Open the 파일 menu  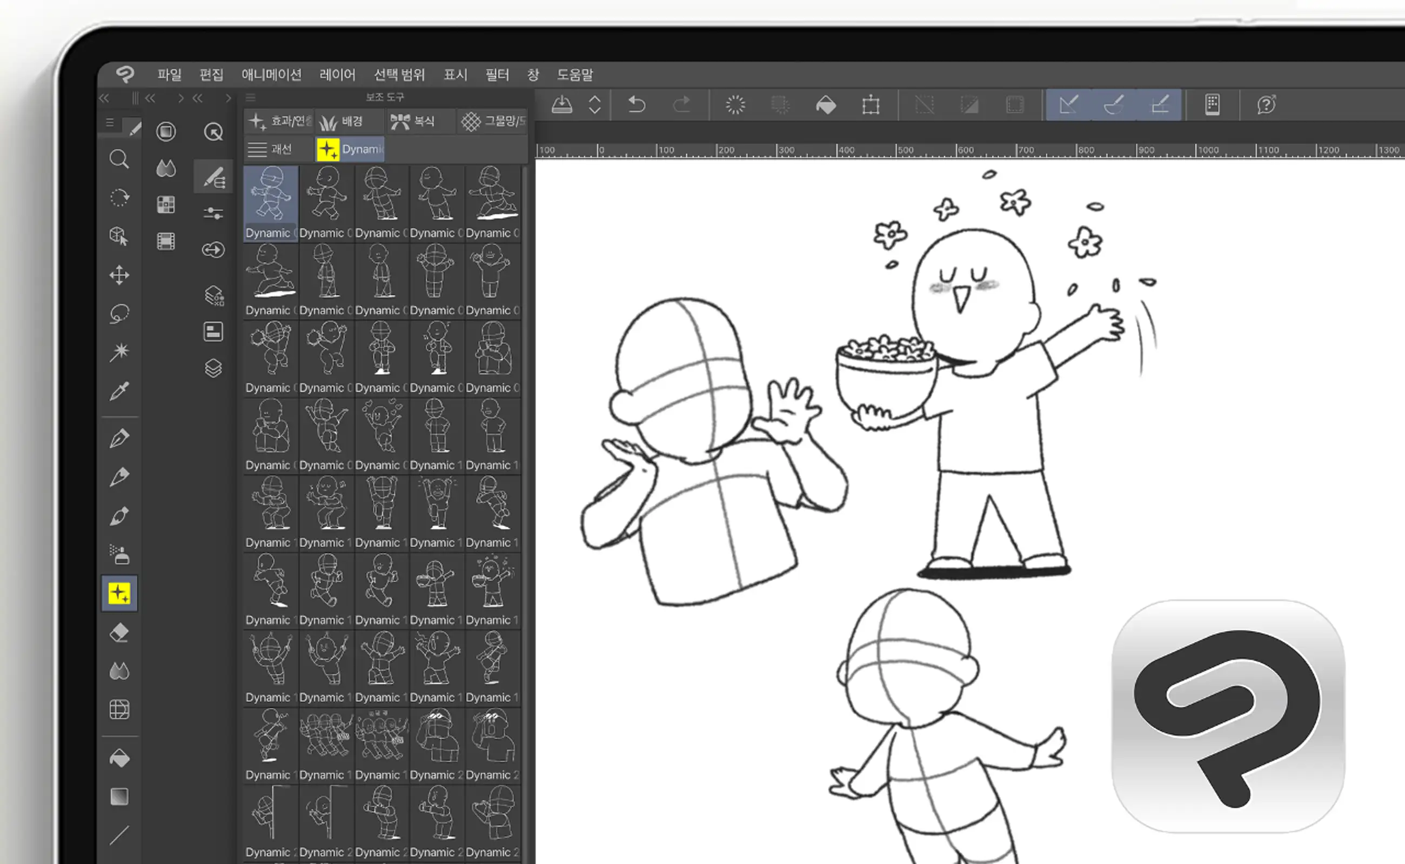pyautogui.click(x=169, y=74)
